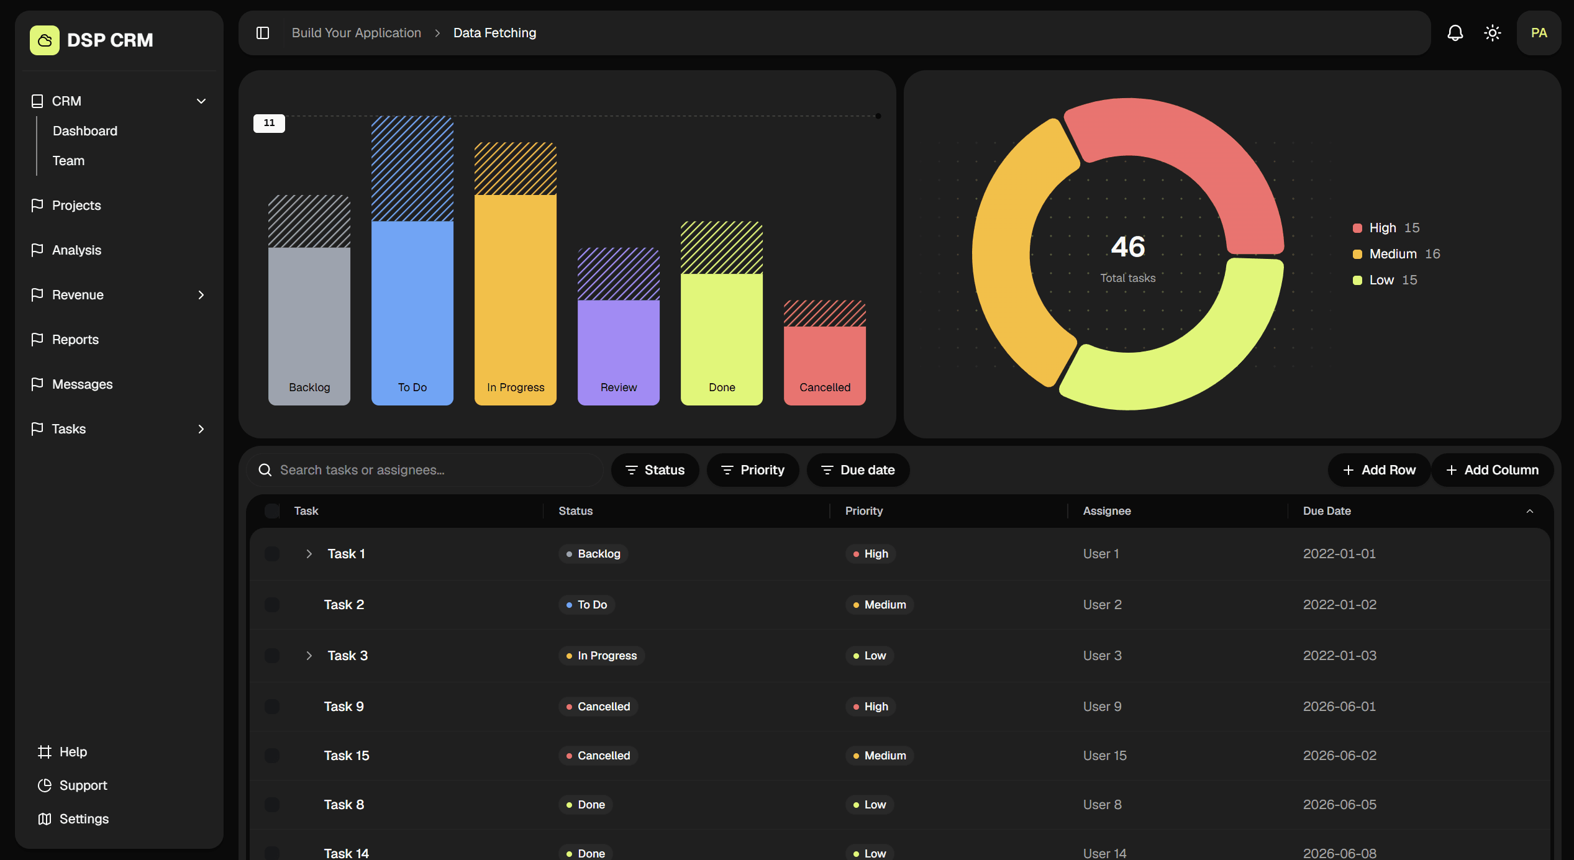Click the Priority filter lines icon
This screenshot has width=1574, height=860.
[x=727, y=470]
